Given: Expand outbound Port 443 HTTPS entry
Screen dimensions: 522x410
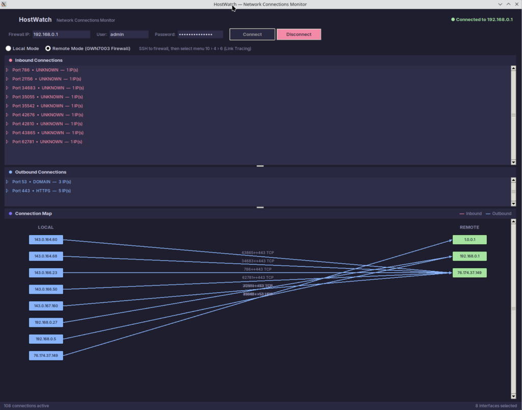Looking at the screenshot, I should pos(7,191).
